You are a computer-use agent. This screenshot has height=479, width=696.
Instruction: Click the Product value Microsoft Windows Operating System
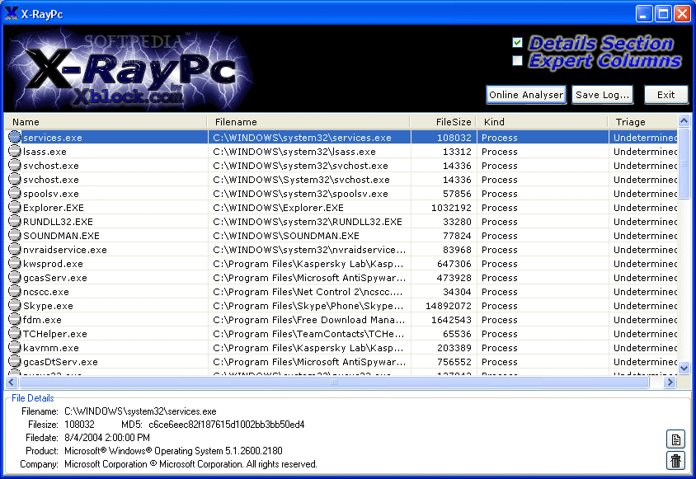click(x=173, y=451)
